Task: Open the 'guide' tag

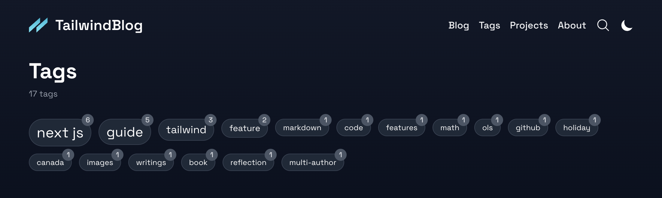Action: pos(125,132)
